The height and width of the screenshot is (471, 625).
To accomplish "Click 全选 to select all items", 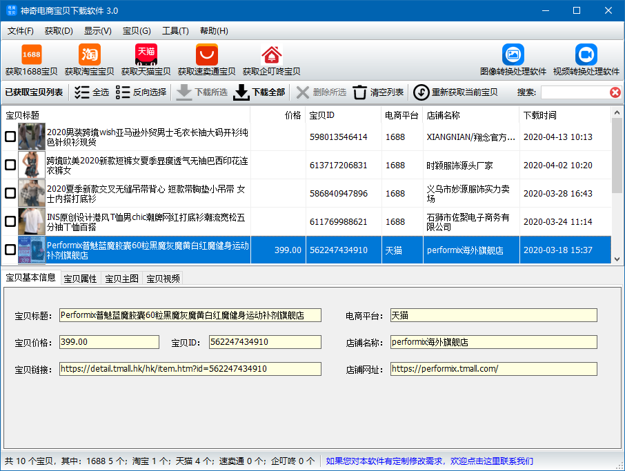I will point(92,92).
